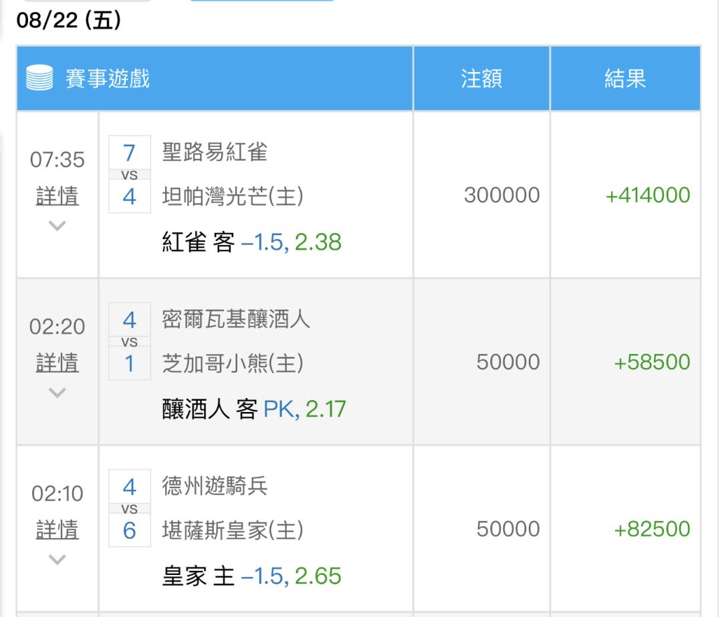
Task: Click team name 聖路易紅雀
Action: (215, 153)
